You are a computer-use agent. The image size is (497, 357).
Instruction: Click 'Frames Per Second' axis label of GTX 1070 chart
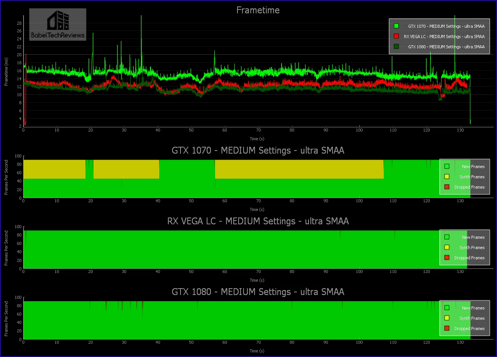coord(6,177)
